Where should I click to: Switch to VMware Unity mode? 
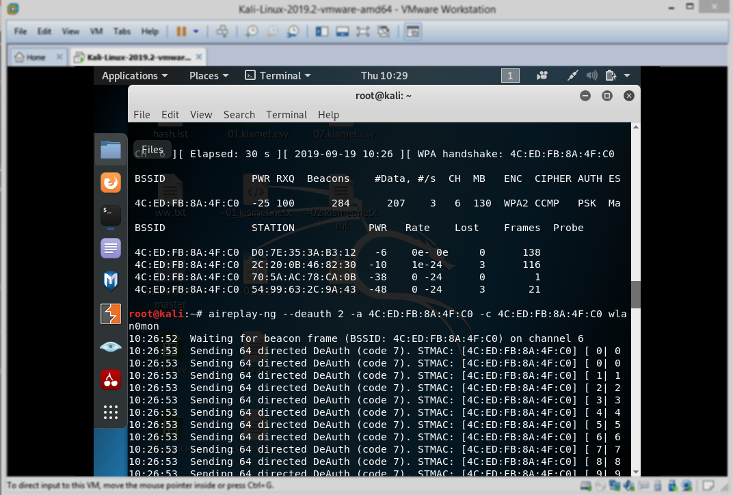[x=384, y=31]
